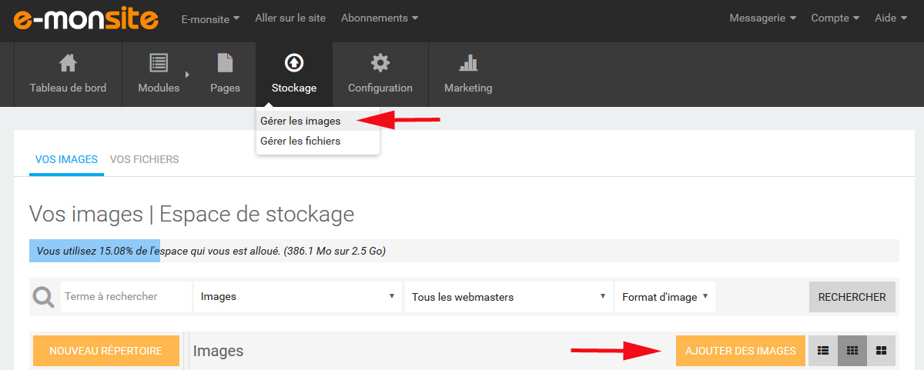Select Gérer les fichiers menu entry

300,142
